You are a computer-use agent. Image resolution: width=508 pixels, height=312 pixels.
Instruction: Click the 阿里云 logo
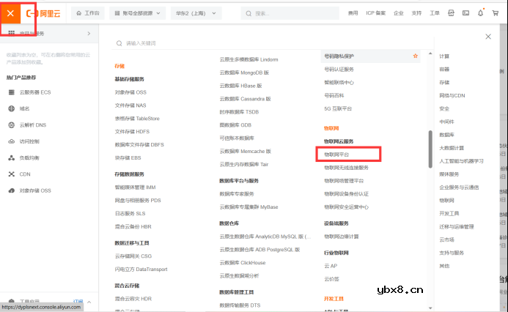43,13
